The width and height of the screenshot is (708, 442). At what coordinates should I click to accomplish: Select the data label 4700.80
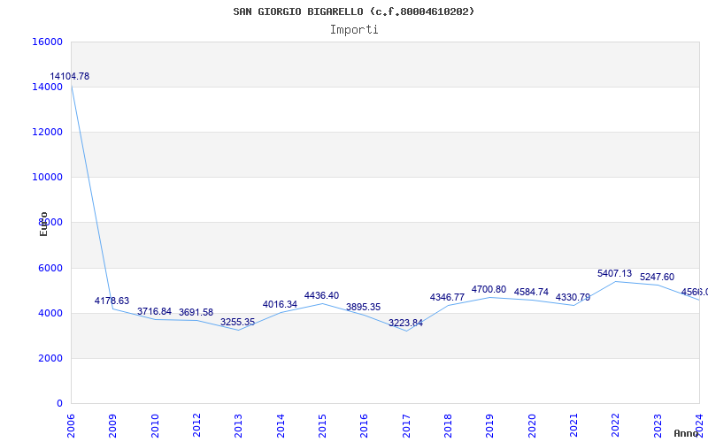(489, 289)
